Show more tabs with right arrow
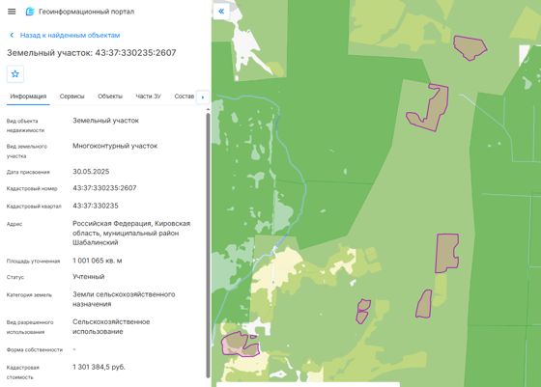This screenshot has width=541, height=387. [x=203, y=97]
